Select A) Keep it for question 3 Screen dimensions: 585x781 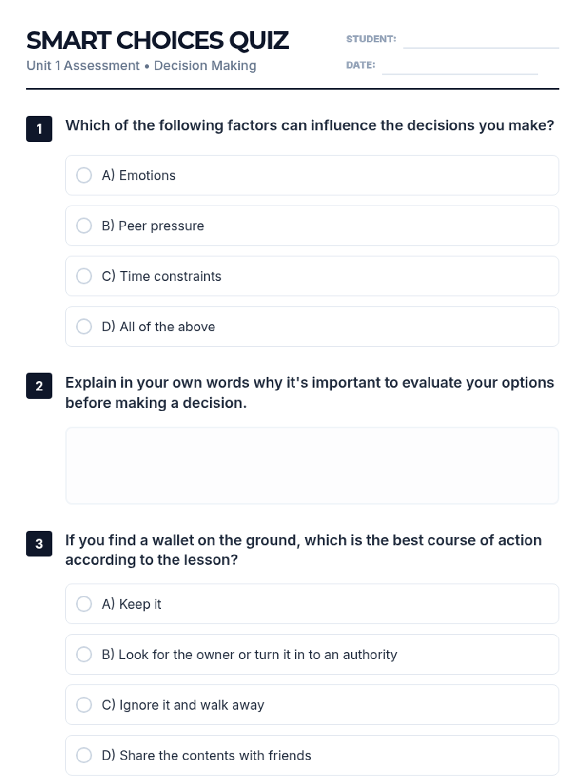point(84,604)
